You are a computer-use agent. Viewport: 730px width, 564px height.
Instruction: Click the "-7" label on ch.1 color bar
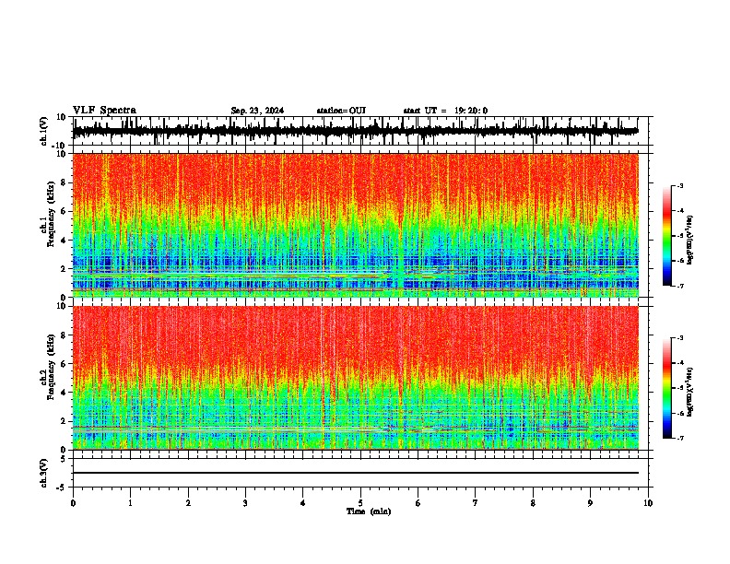(680, 286)
